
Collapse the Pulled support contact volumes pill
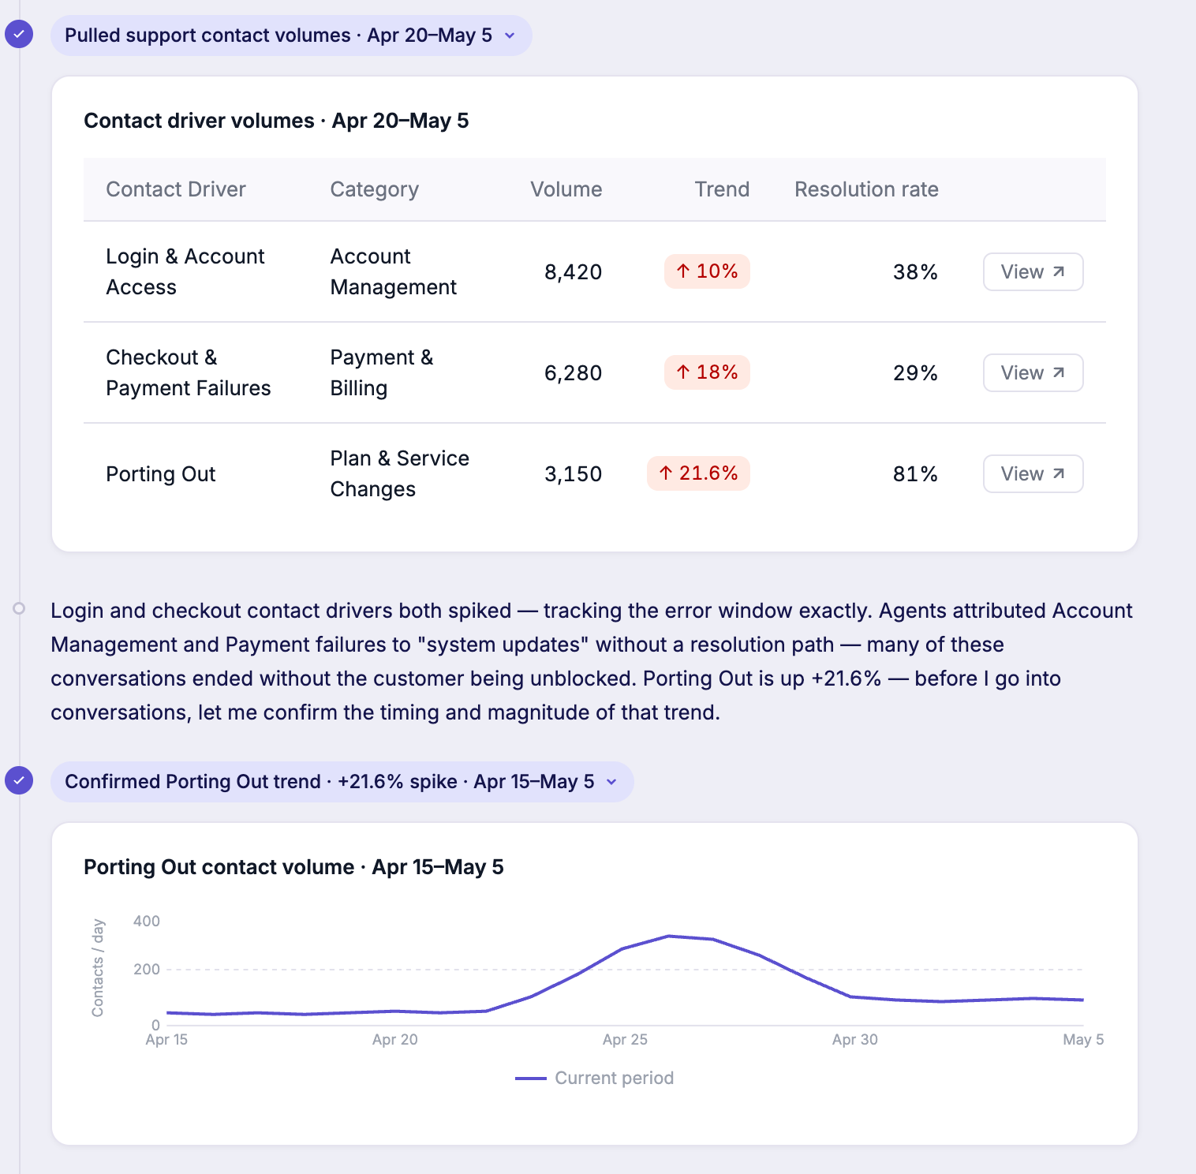click(x=291, y=36)
